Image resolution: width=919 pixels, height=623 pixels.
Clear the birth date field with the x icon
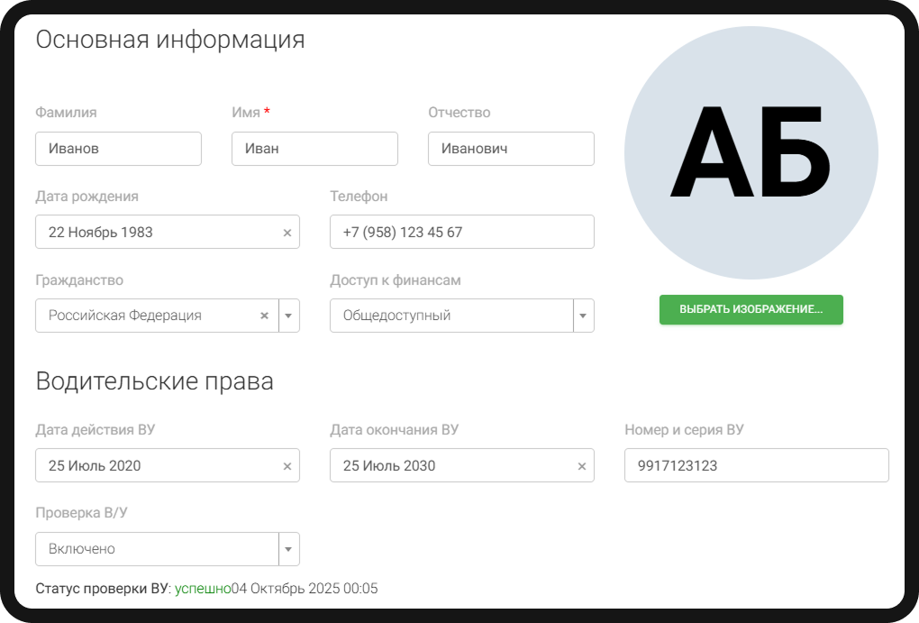[x=287, y=233]
